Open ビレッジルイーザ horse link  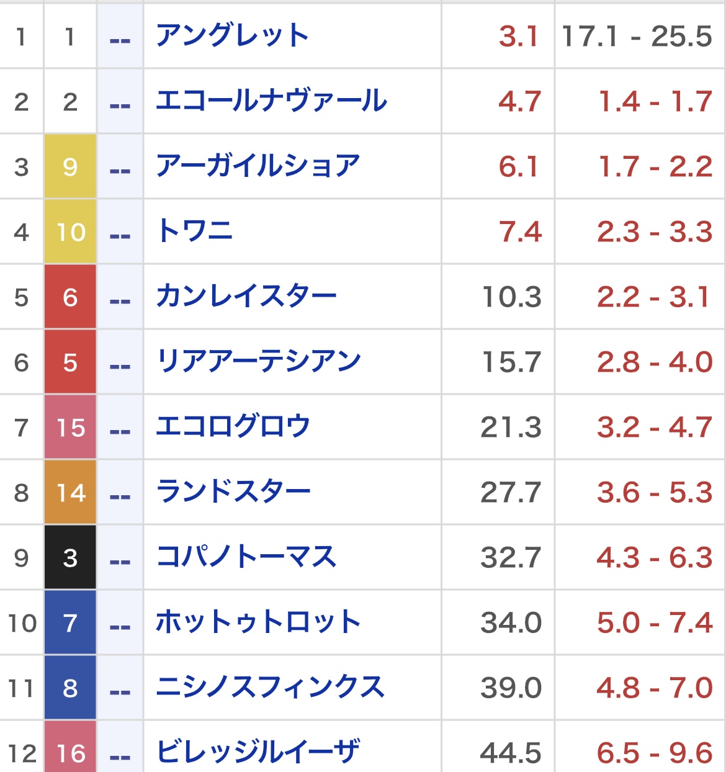pos(258,752)
